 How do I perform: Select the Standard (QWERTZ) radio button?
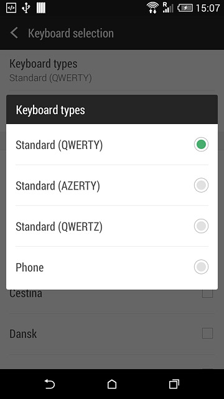point(201,226)
